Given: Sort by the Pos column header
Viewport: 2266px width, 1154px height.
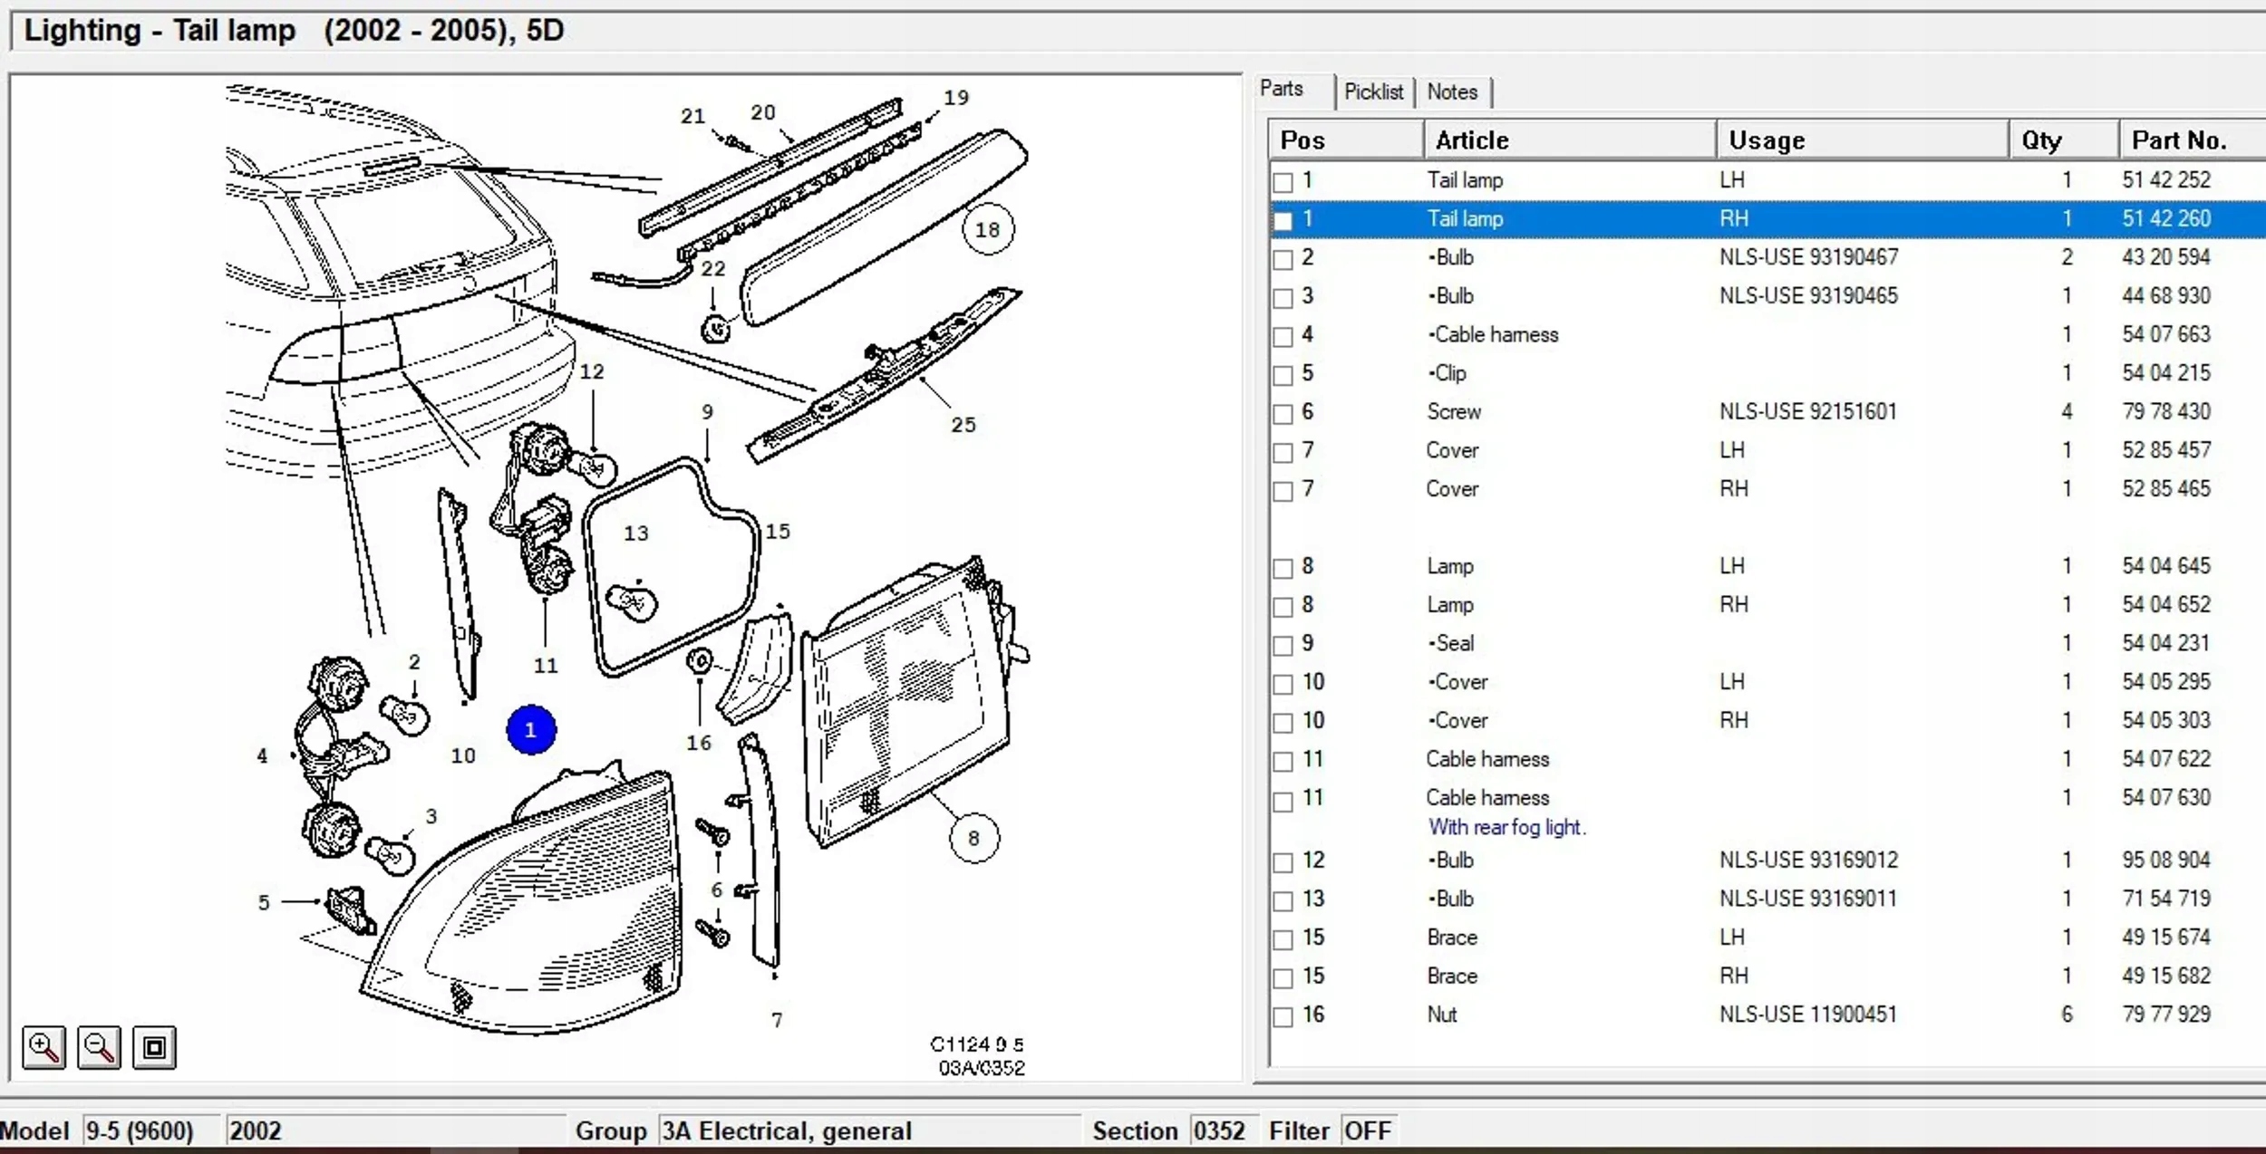Looking at the screenshot, I should (1346, 140).
